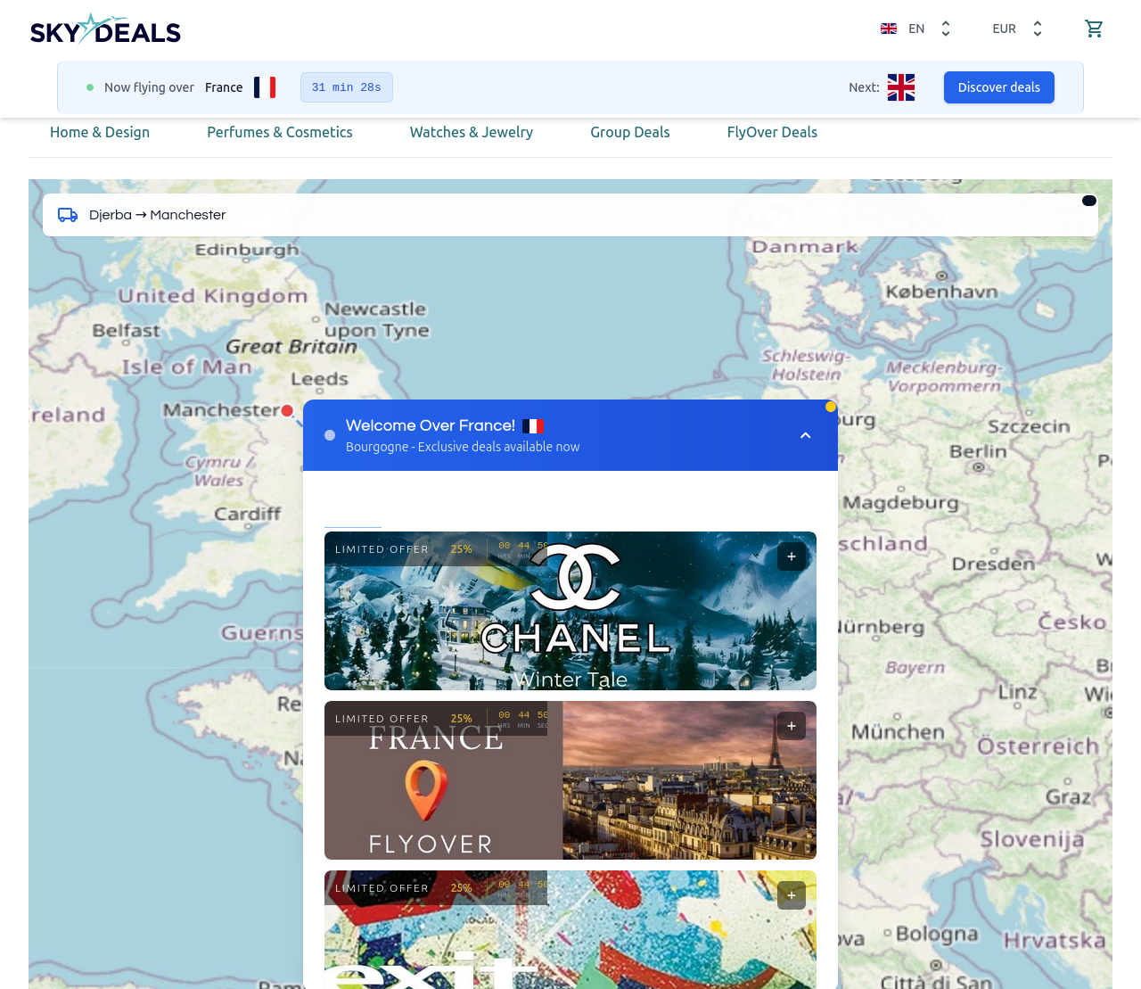Click the Discover deals button
The height and width of the screenshot is (989, 1141).
coord(998,87)
